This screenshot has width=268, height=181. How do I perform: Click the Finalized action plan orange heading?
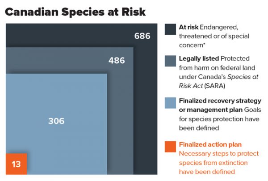point(210,144)
